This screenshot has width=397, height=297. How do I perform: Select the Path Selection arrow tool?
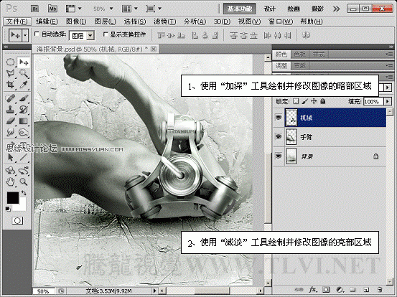10,157
